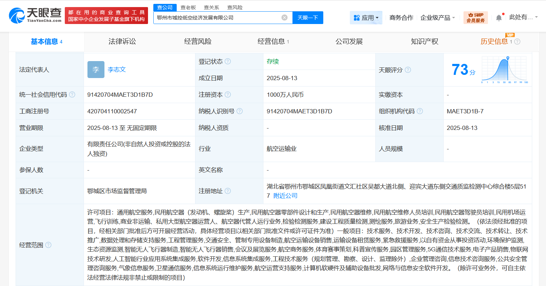The width and height of the screenshot is (546, 286).
Task: Open the notification bell
Action: click(x=499, y=18)
